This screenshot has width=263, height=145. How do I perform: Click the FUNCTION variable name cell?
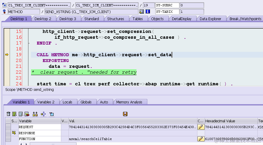pos(40,139)
